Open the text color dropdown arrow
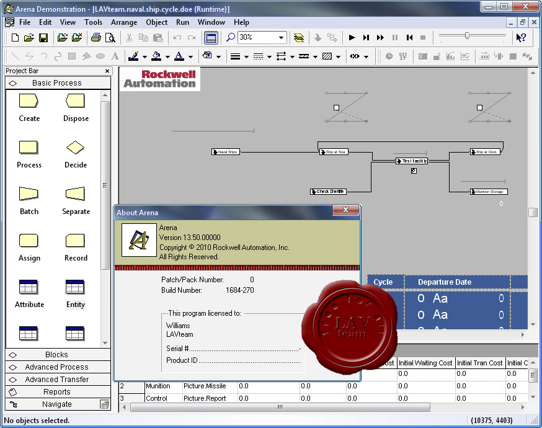 coord(190,56)
